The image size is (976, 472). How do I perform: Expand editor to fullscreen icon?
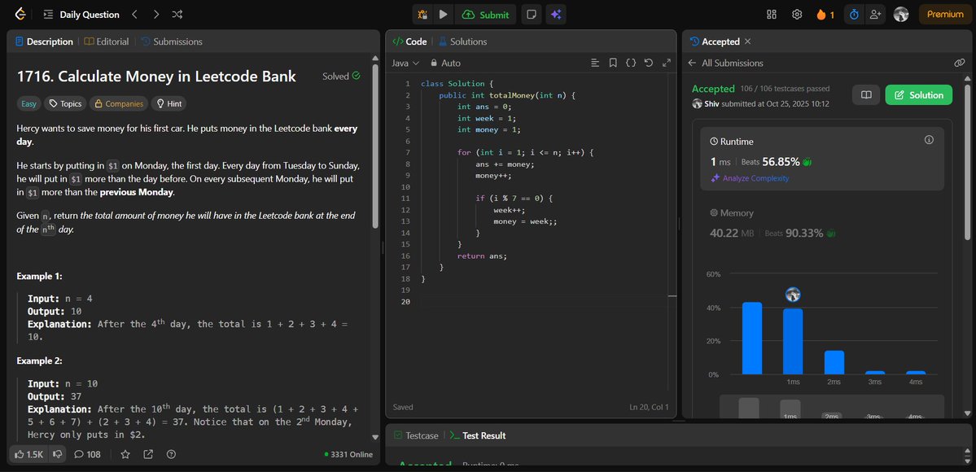click(667, 63)
